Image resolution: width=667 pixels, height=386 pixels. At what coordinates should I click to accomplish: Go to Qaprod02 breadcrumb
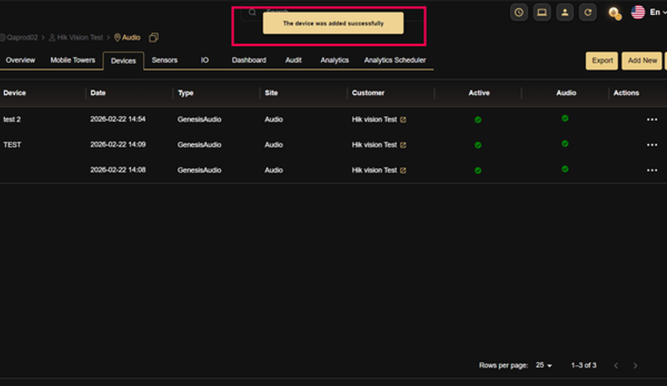tap(18, 38)
